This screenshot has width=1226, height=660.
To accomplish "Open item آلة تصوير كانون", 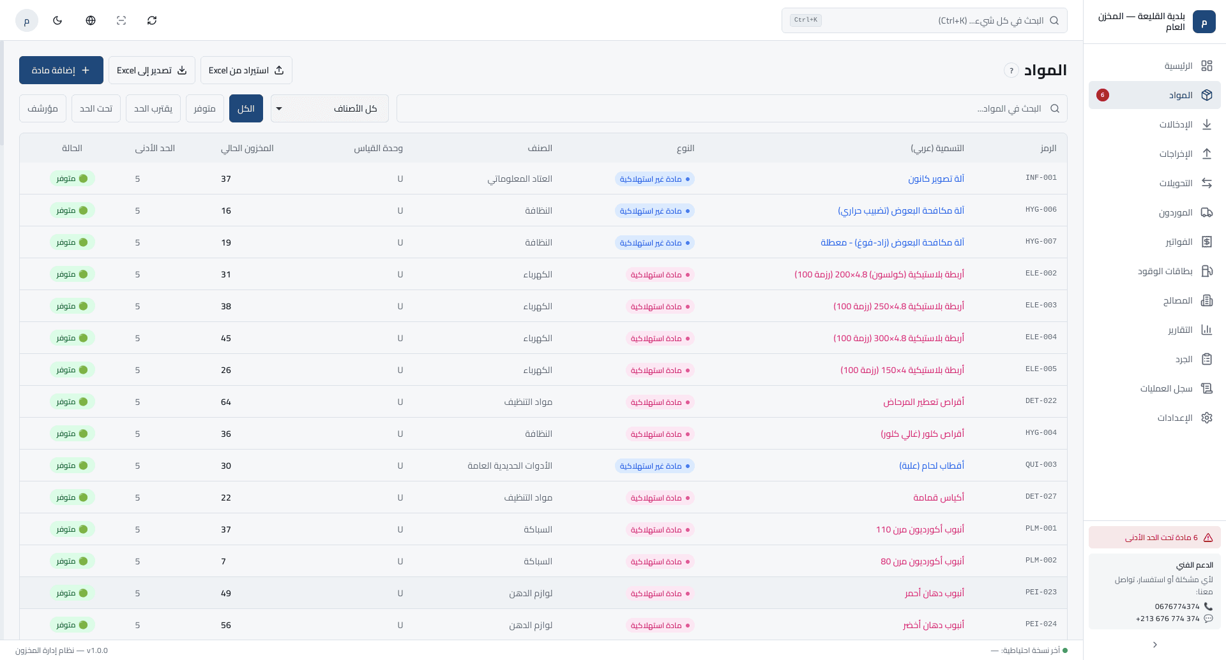I will pyautogui.click(x=936, y=179).
